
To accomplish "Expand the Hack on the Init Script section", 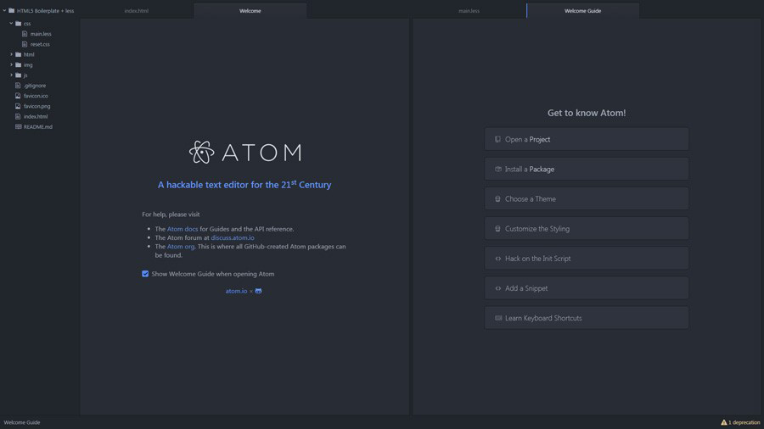I will coord(587,259).
